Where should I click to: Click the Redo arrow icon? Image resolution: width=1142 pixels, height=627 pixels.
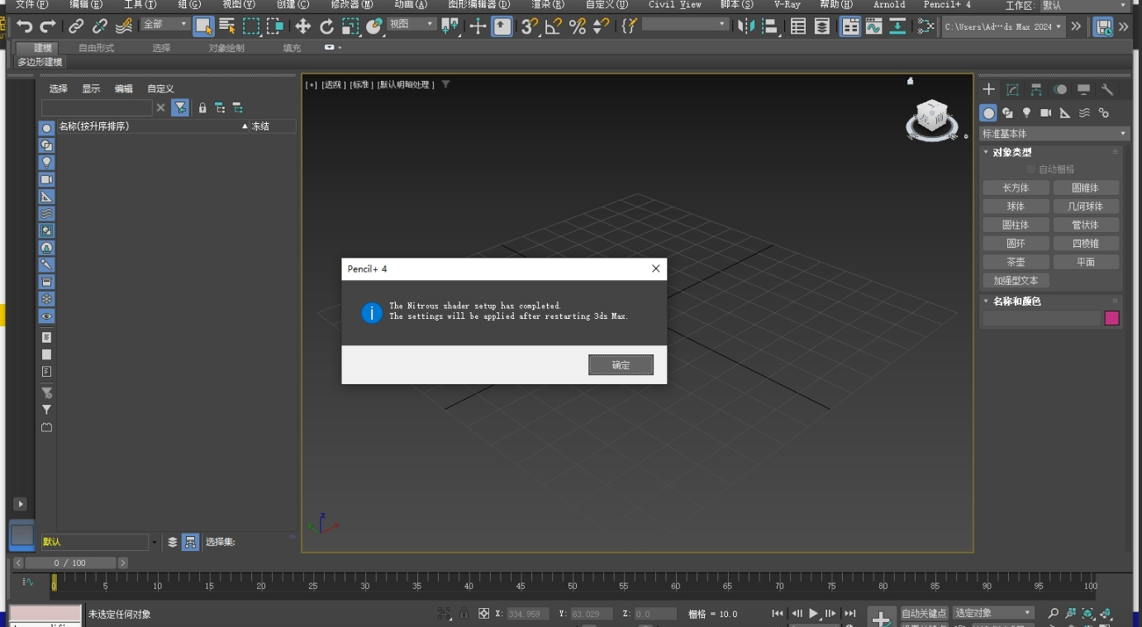[x=48, y=26]
